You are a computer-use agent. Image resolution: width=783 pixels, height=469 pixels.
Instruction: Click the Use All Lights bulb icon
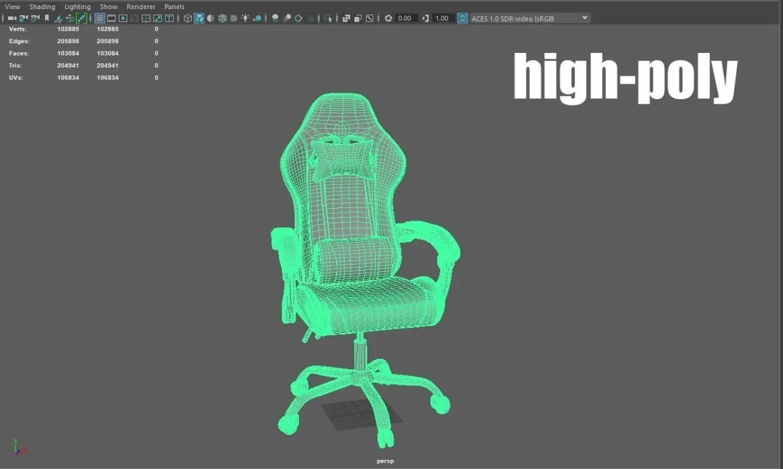click(x=245, y=18)
